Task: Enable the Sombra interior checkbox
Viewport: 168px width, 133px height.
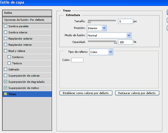Action: click(5, 32)
